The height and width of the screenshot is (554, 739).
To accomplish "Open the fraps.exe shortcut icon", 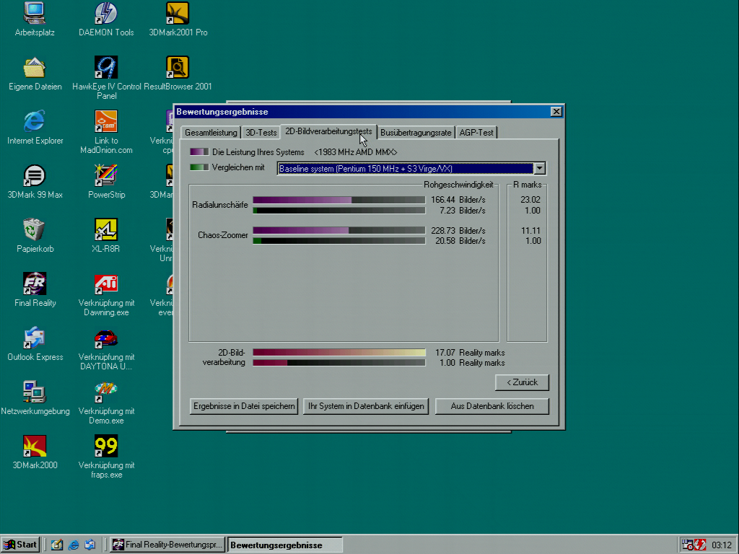I will click(x=106, y=447).
